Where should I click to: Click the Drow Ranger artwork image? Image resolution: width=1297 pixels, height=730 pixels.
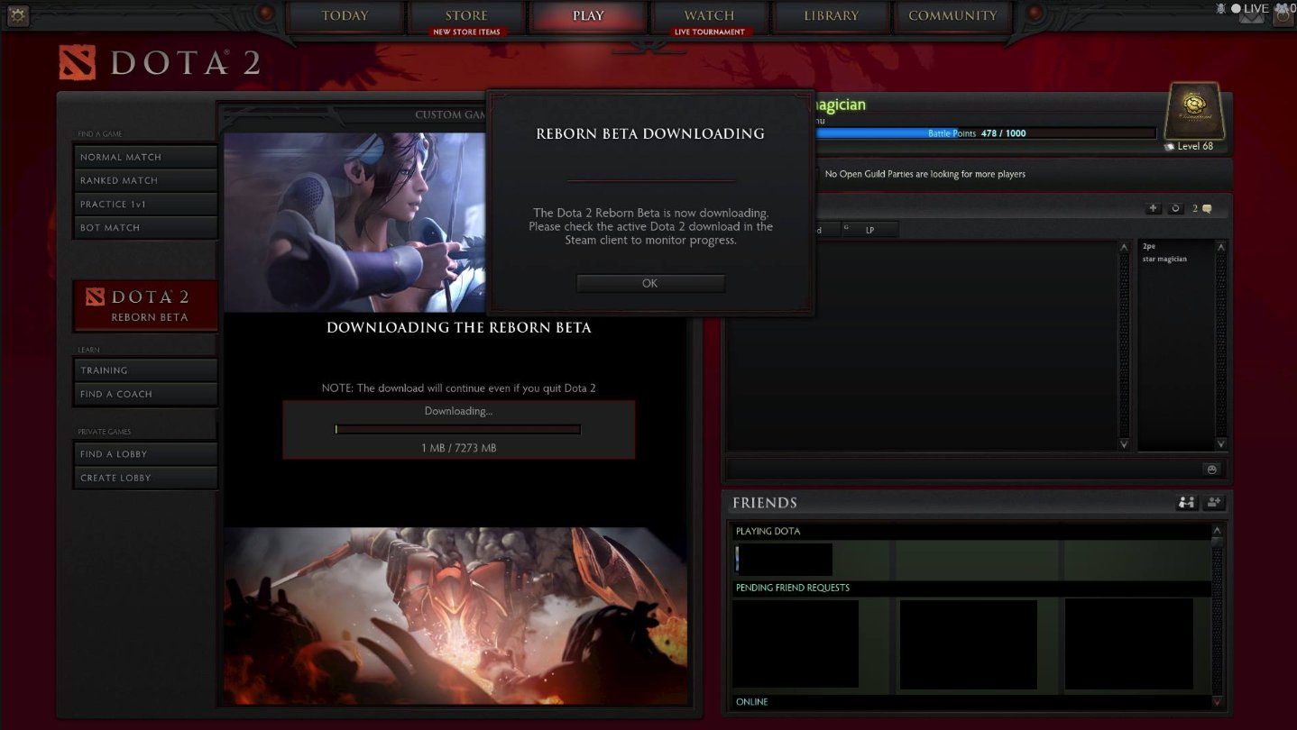(x=354, y=223)
